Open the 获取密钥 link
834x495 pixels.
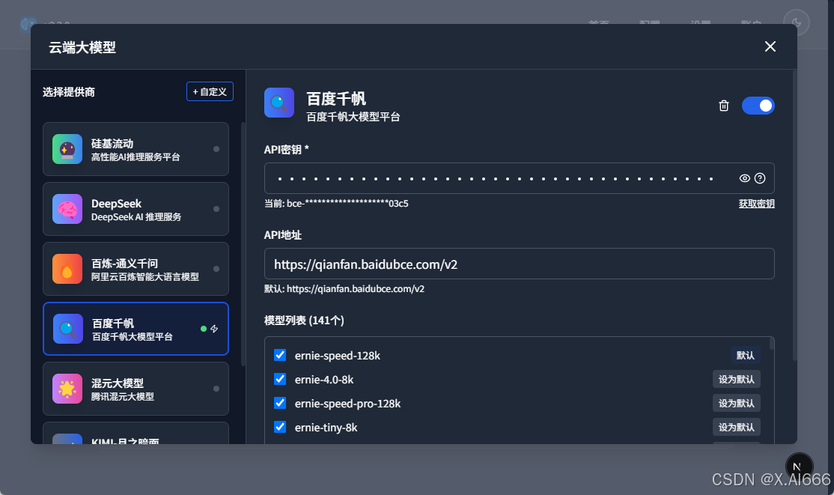pos(756,204)
